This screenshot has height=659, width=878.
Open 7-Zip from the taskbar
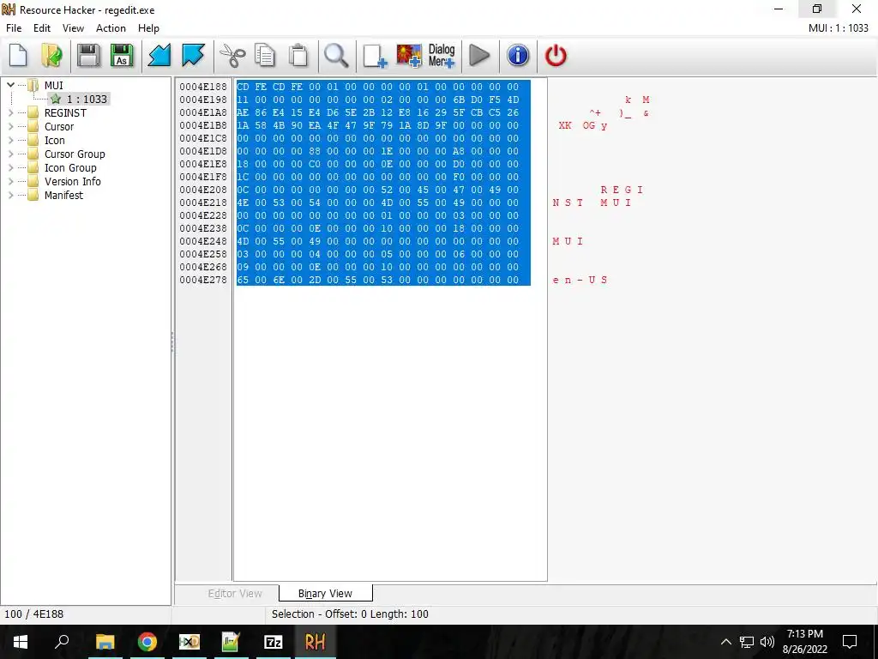tap(274, 642)
